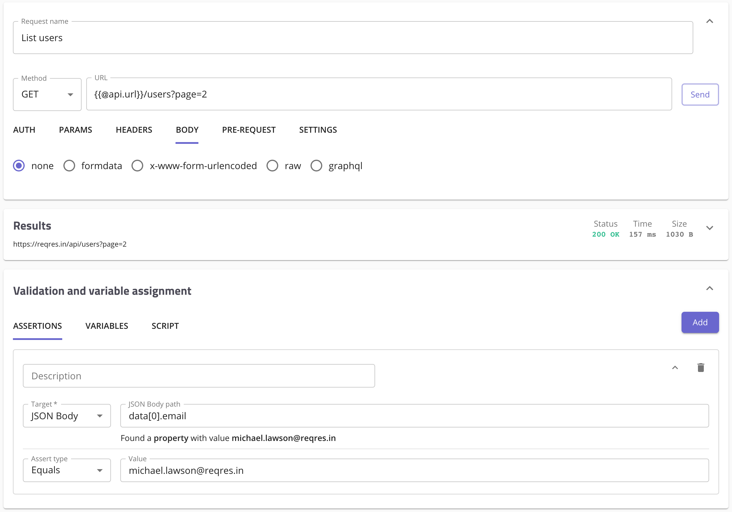Select the none body radio button

tap(19, 166)
